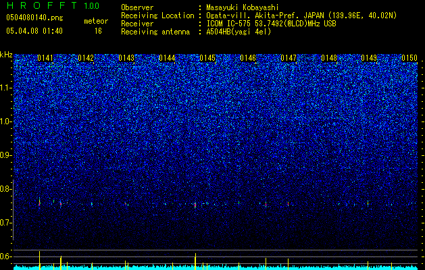The height and width of the screenshot is (270, 425).
Task: Click the meteor count 16
Action: pos(98,31)
